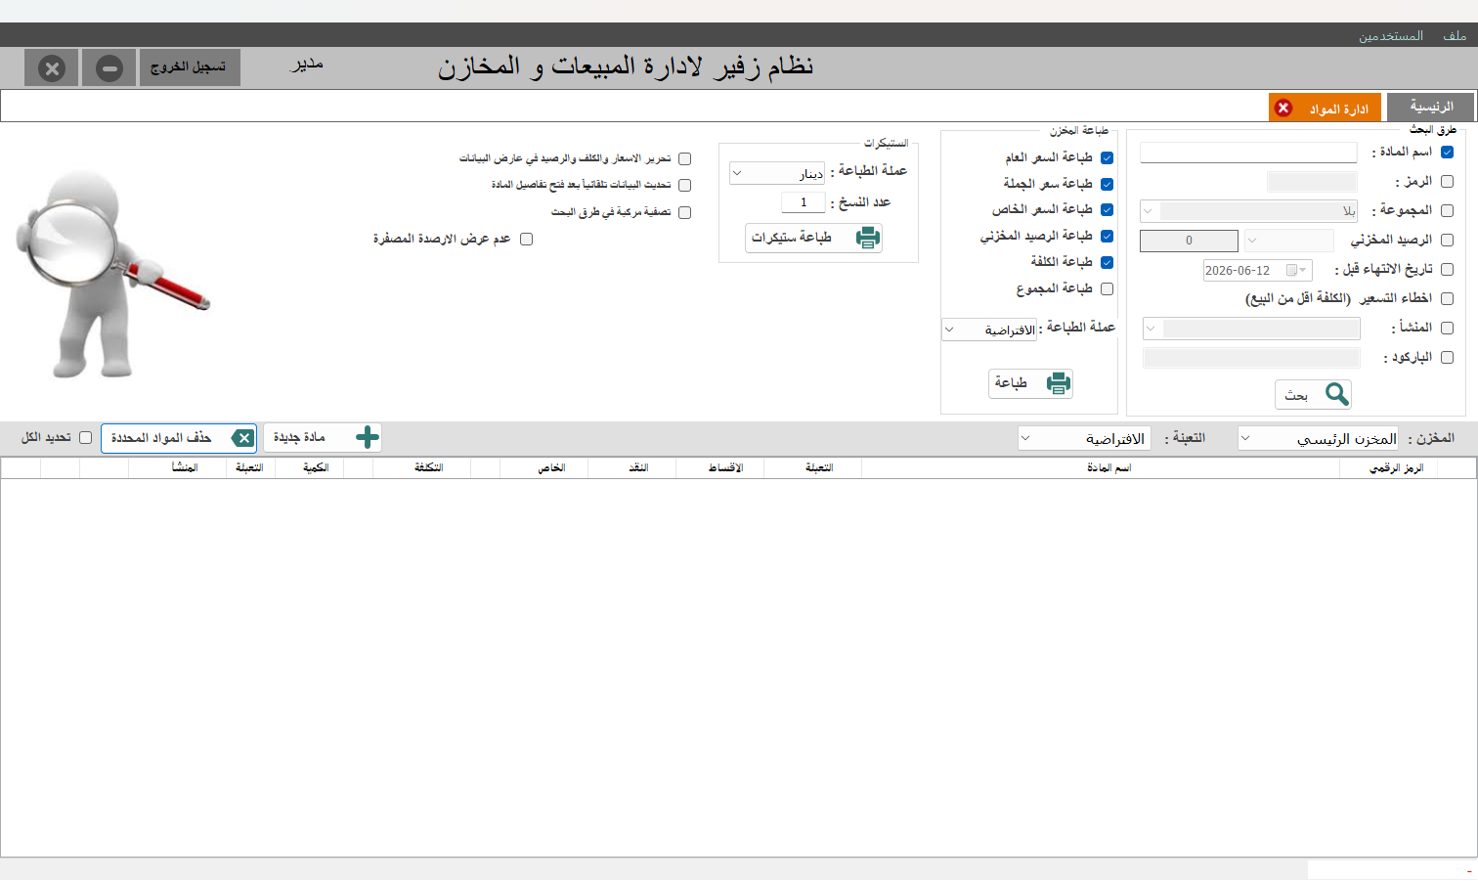Enable the اخطاء التسعير checkbox
Screen dimensions: 1478x881
[1447, 298]
